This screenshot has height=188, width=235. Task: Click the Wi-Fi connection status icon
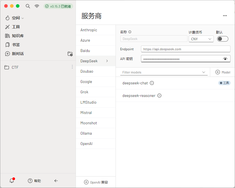point(37,6)
